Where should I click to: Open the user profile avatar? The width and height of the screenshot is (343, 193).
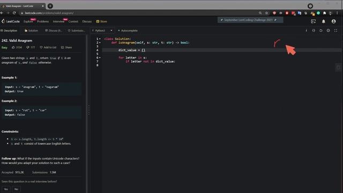click(x=333, y=21)
